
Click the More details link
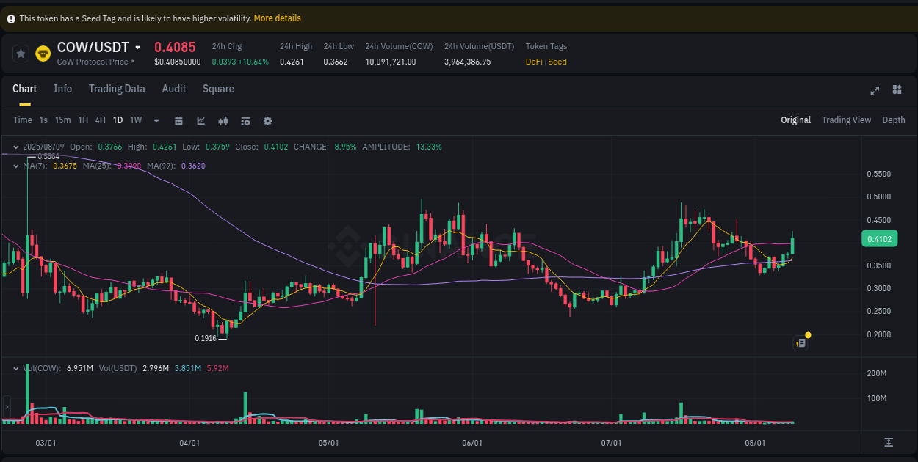tap(277, 18)
